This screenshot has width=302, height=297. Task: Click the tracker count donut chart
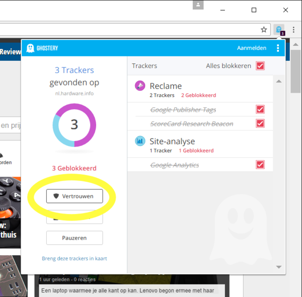click(x=74, y=125)
